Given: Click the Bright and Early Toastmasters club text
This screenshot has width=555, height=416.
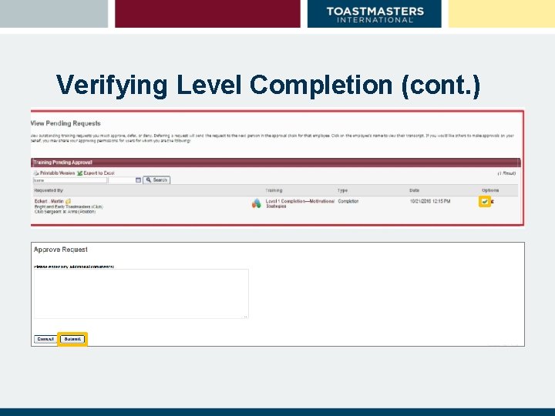Looking at the screenshot, I should click(69, 206).
